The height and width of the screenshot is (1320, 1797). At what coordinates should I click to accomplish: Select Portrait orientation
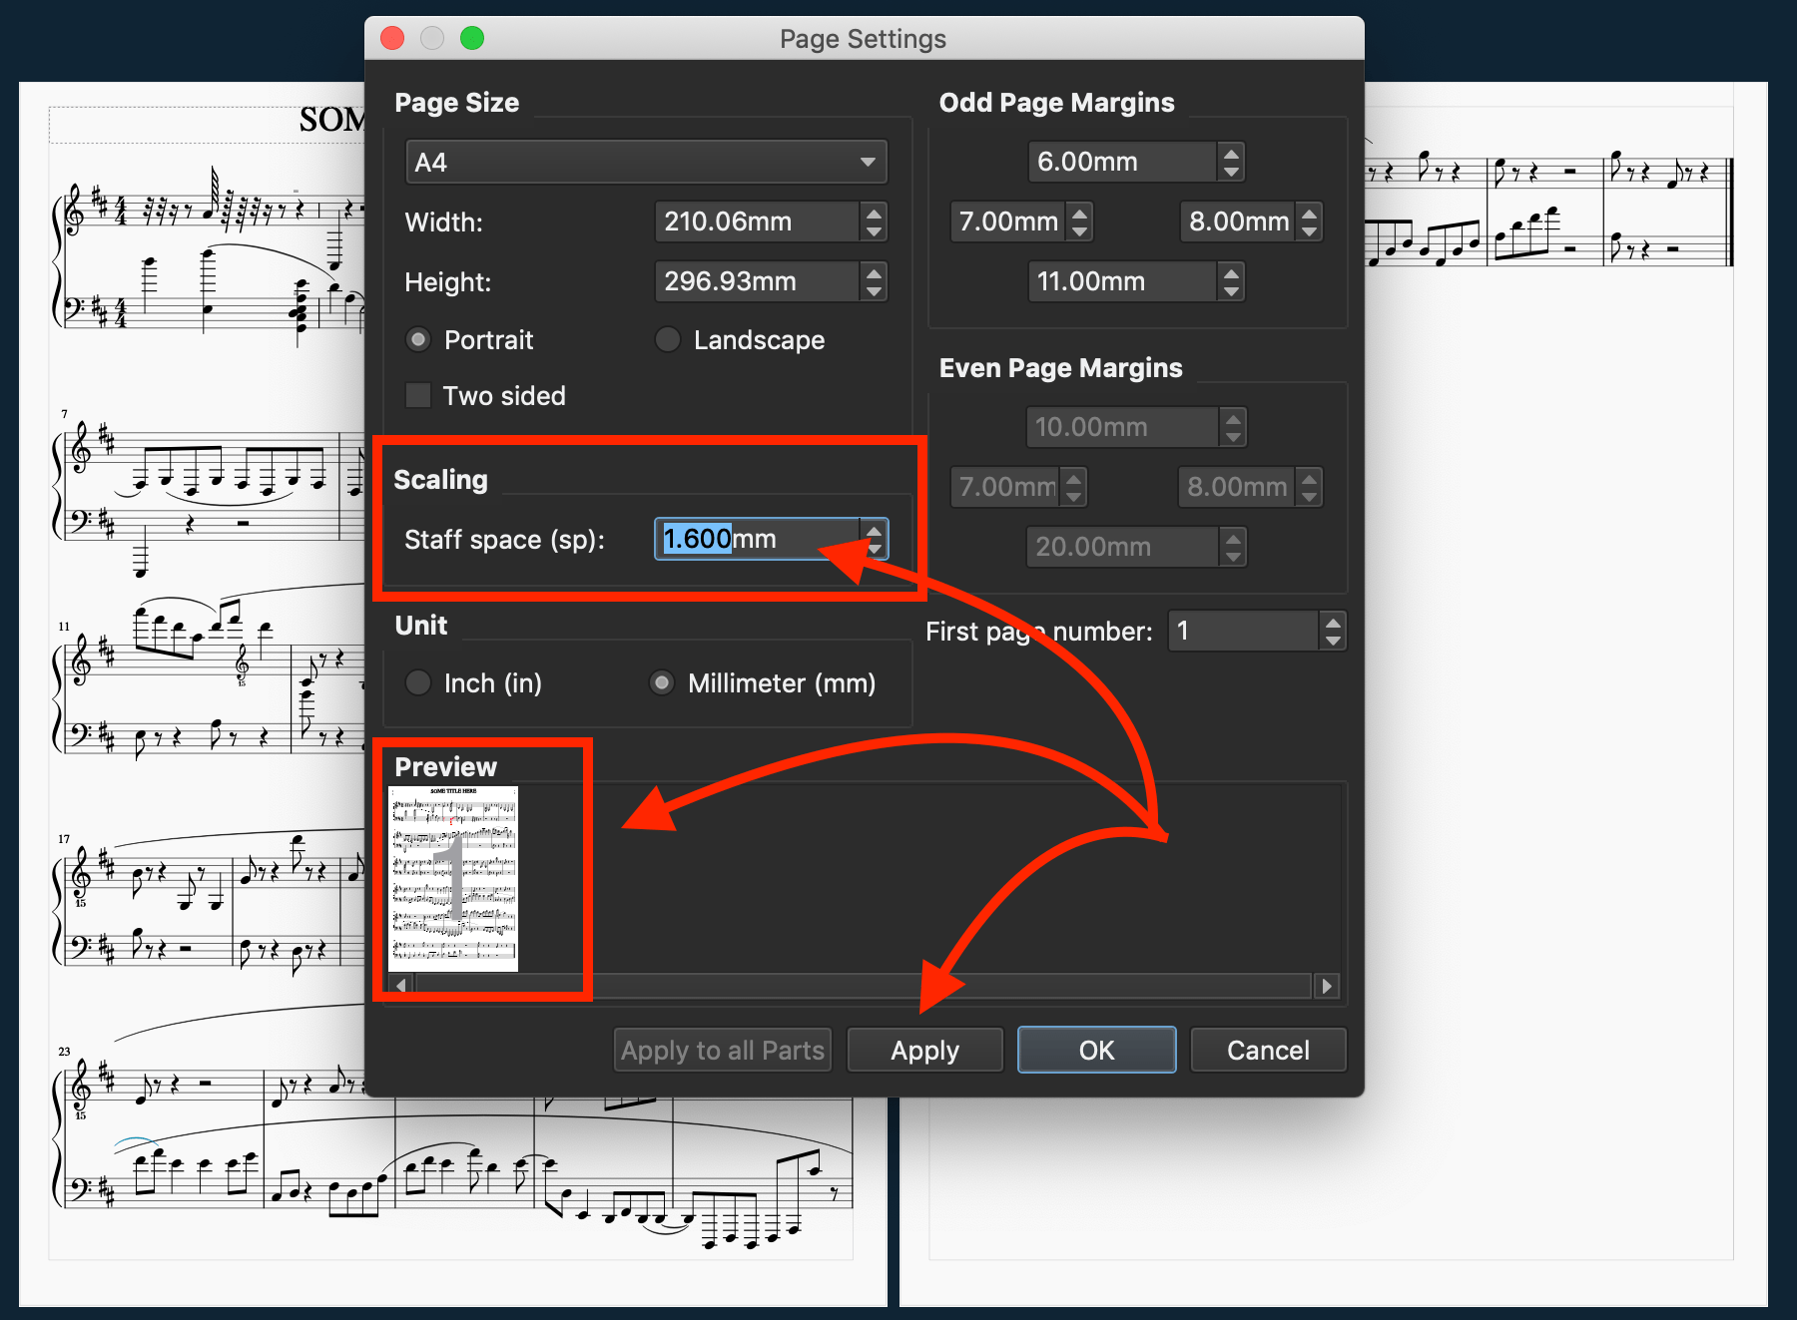tap(418, 339)
